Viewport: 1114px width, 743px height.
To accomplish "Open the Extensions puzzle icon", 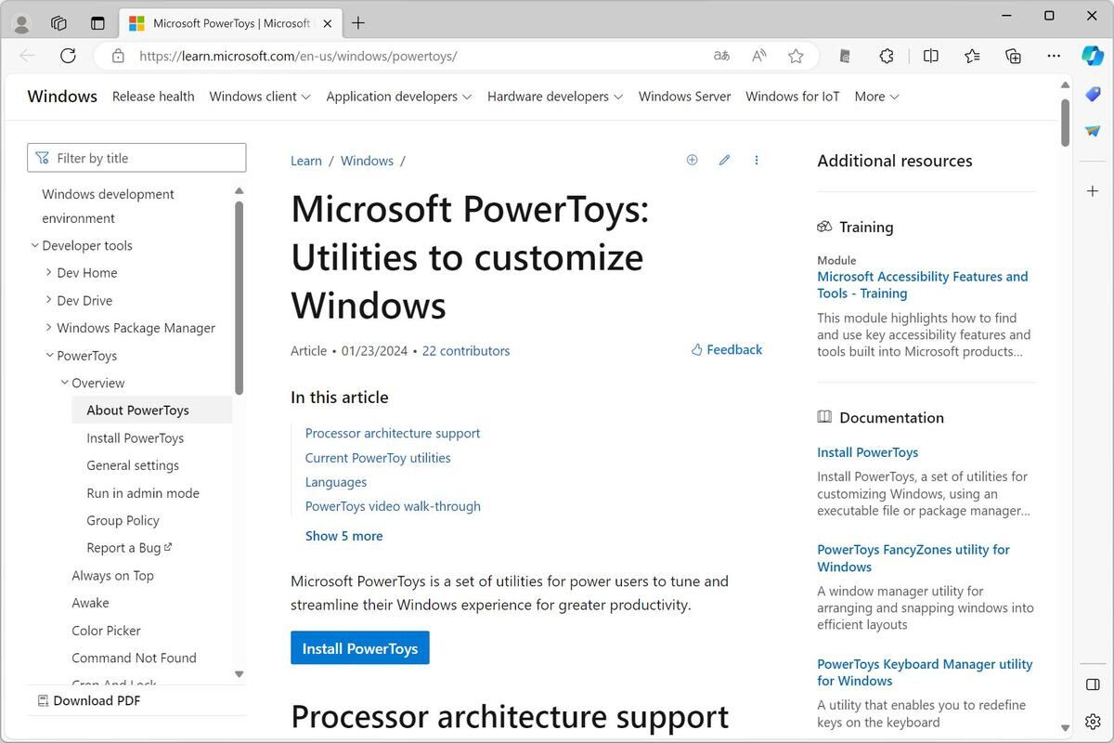I will 887,56.
